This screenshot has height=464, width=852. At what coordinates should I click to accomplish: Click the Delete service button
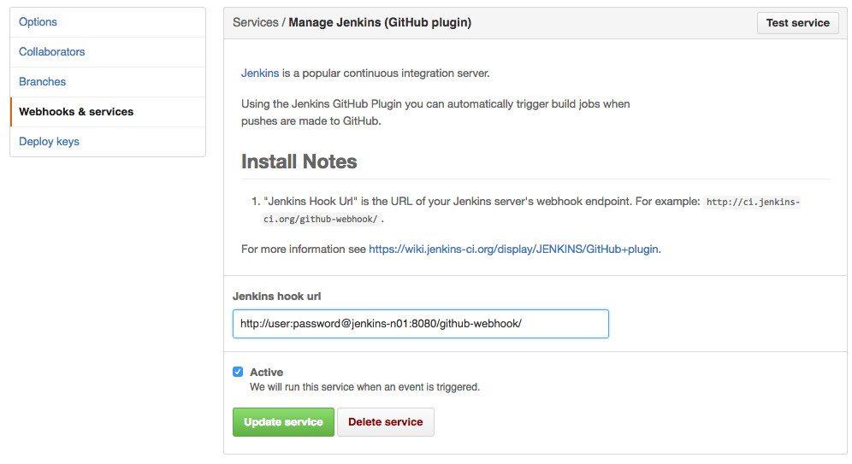385,422
